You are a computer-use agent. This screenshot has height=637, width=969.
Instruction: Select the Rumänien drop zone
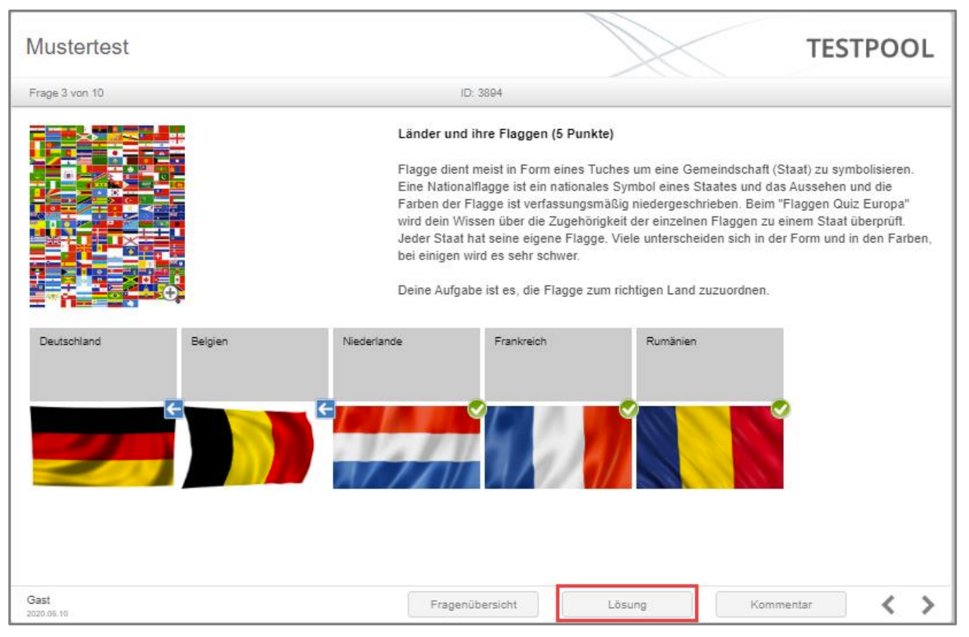click(x=710, y=365)
